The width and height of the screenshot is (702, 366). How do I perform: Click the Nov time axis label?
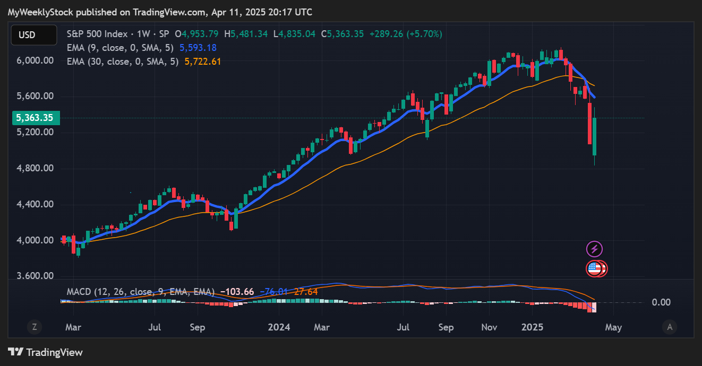(x=489, y=327)
